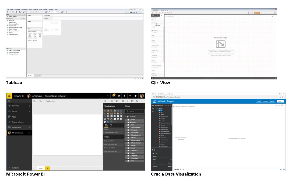Select Canvas 1 tab in Oracle
292x182 pixels.
tap(176, 170)
